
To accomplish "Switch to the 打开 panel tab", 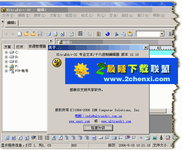I will tap(20, 47).
